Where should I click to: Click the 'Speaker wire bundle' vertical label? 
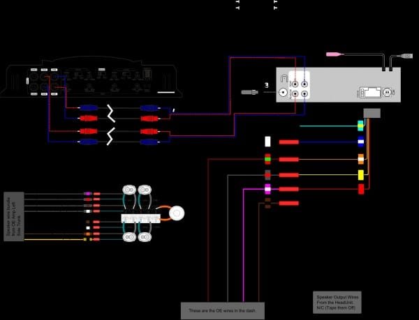[14, 217]
